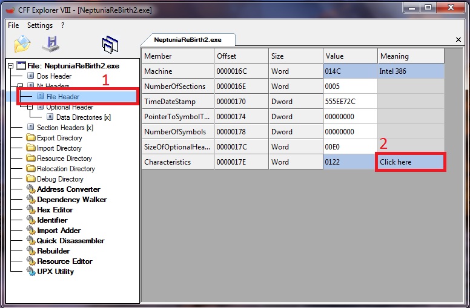Select File Header in the tree
The height and width of the screenshot is (308, 470).
pos(62,96)
